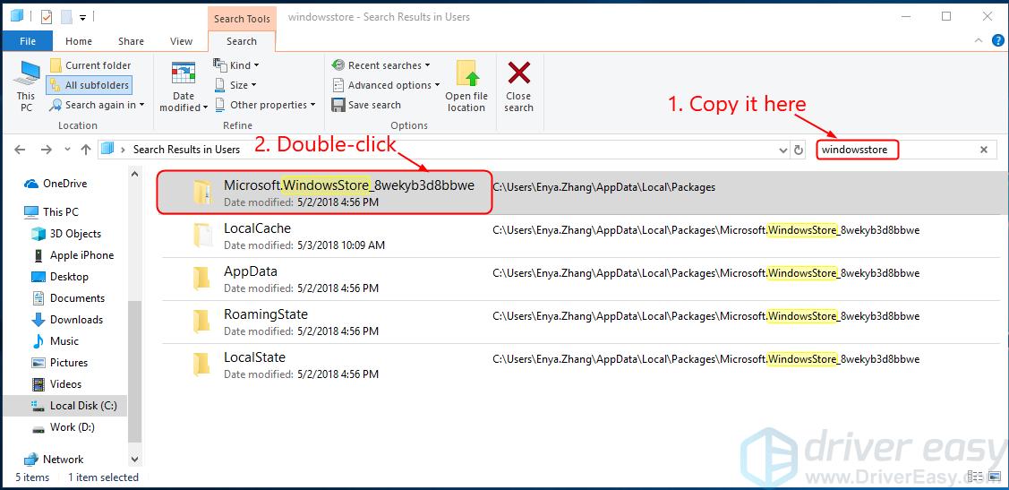
Task: Click Open file location button
Action: pos(466,86)
